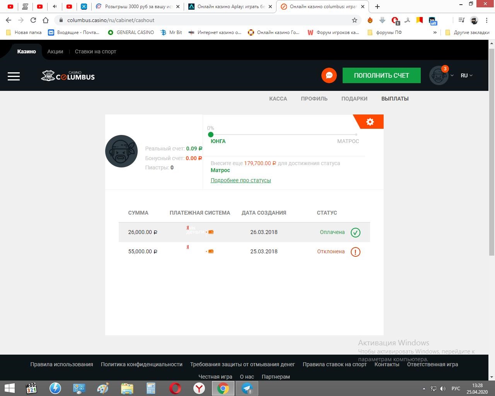The width and height of the screenshot is (495, 396).
Task: Switch to the Онлайн казино Aplay tab
Action: [x=230, y=7]
